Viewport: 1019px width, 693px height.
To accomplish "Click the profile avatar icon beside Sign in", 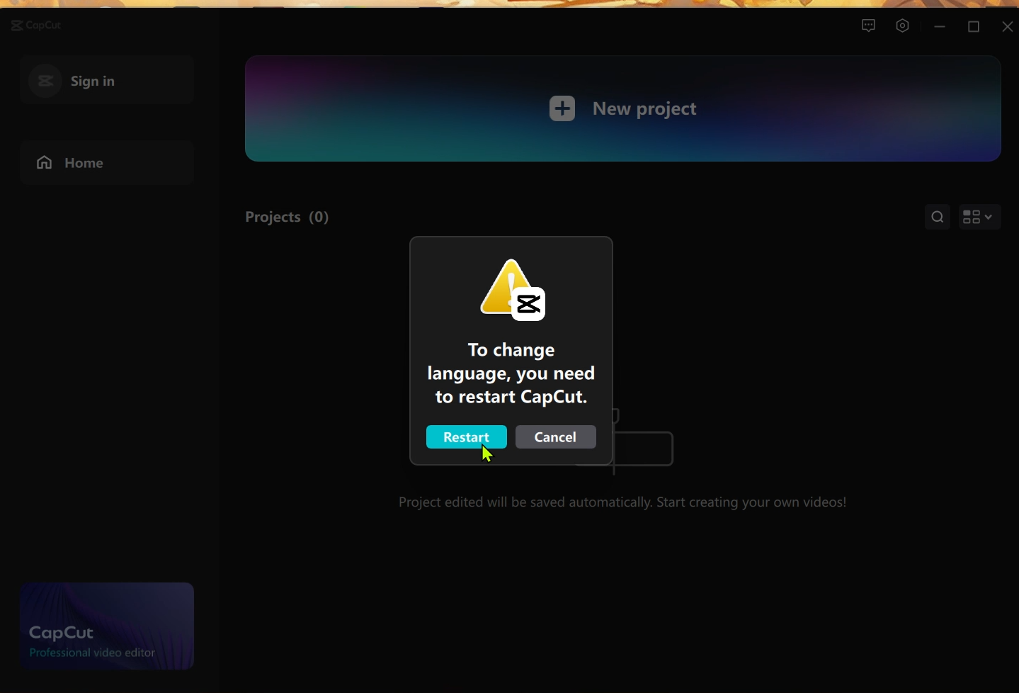I will pyautogui.click(x=45, y=81).
